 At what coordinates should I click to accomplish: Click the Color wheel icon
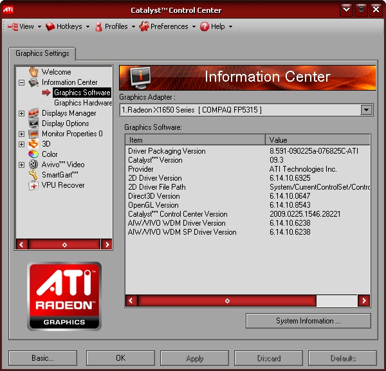(33, 154)
